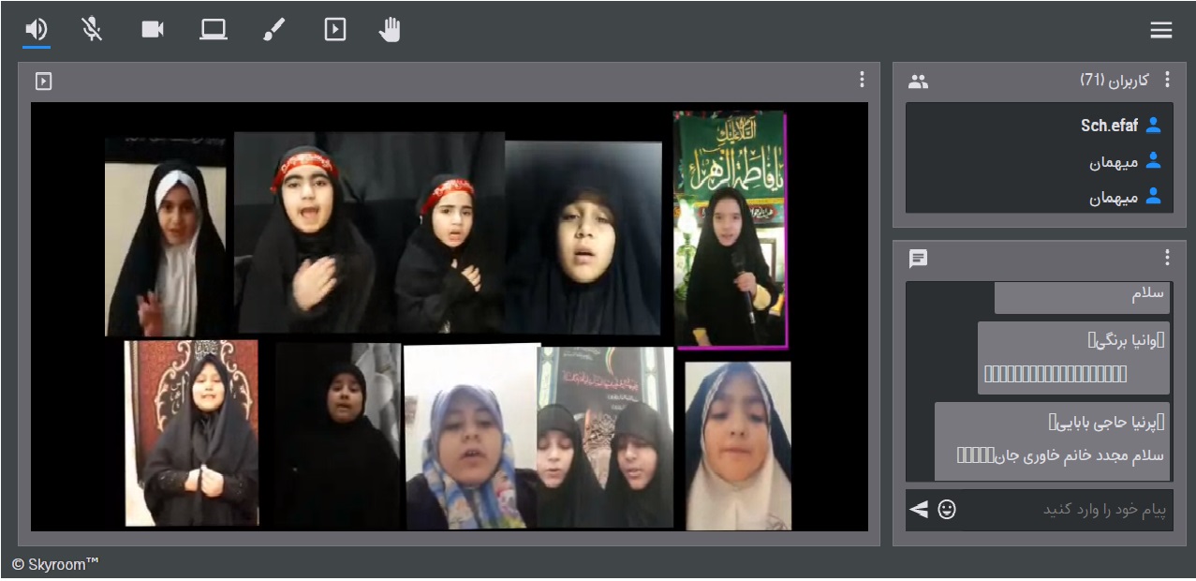Turn on the webcam camera
The image size is (1196, 581).
[x=153, y=30]
